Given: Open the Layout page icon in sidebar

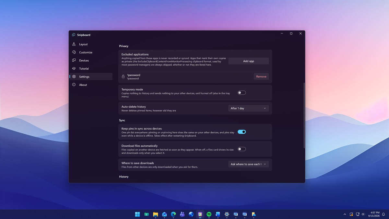Looking at the screenshot, I should coord(74,44).
